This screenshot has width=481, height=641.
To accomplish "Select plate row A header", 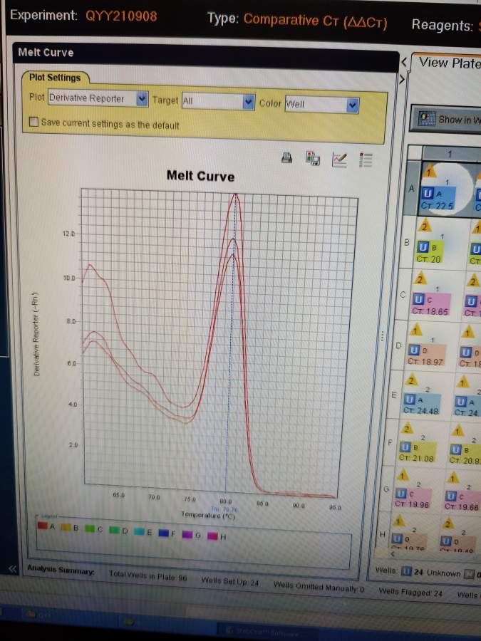I will coord(412,189).
